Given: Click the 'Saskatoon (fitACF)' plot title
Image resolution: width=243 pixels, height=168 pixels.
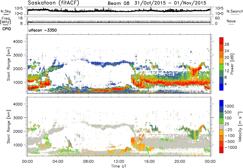Looking at the screenshot, I should [x=53, y=3].
